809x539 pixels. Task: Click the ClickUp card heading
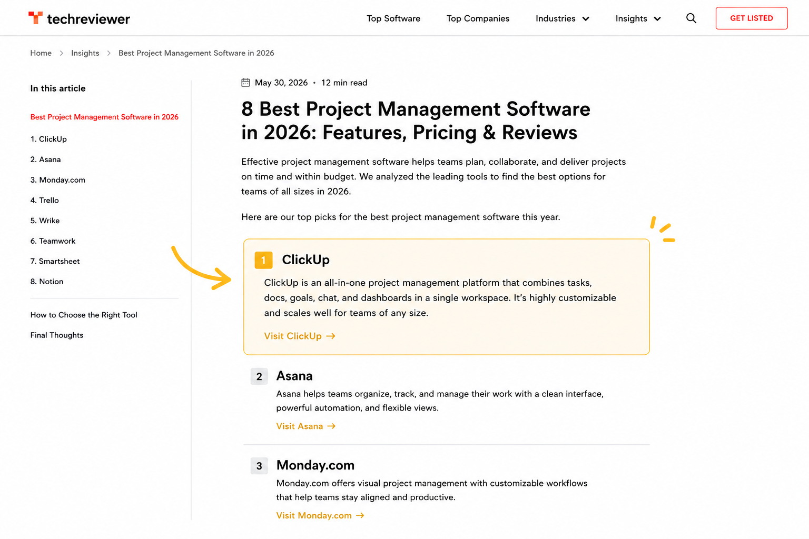(305, 260)
